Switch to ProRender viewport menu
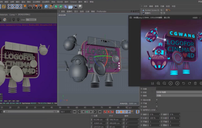This screenshot has width=202, height=128. point(101,11)
